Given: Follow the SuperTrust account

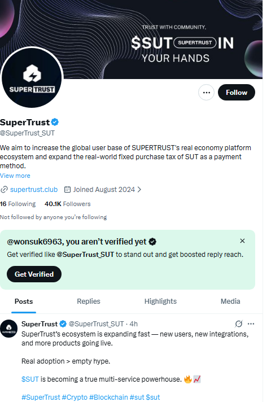Looking at the screenshot, I should pos(237,92).
